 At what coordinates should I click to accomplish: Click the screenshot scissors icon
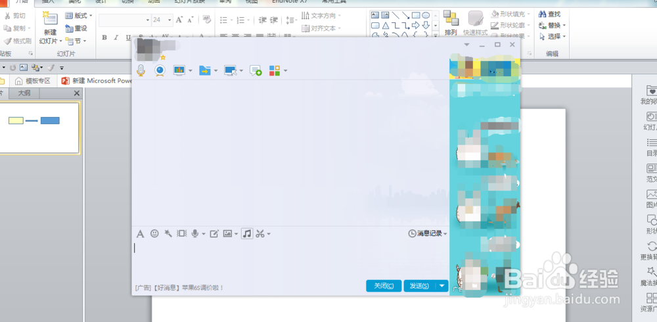(x=260, y=233)
